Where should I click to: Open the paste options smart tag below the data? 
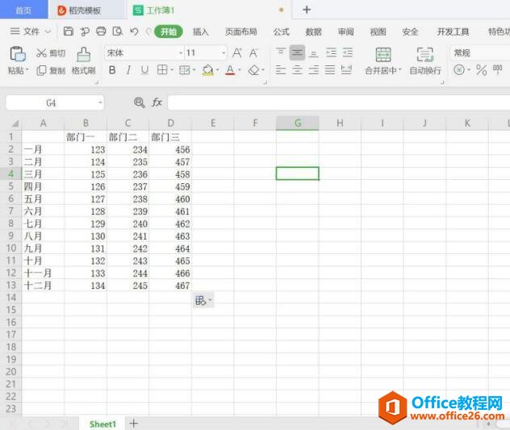[x=203, y=300]
